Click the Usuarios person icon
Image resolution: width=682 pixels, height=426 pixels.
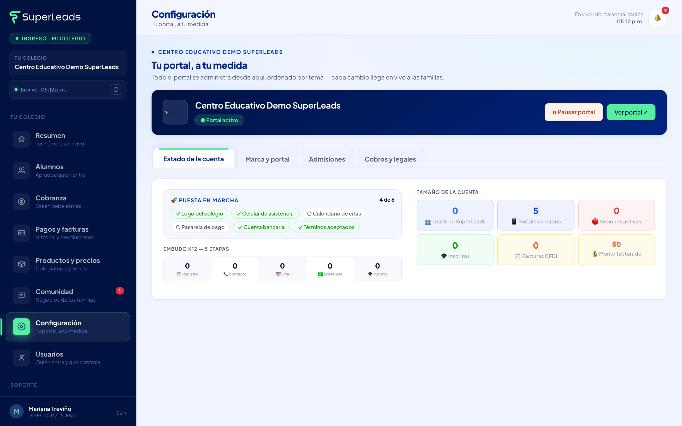point(21,358)
